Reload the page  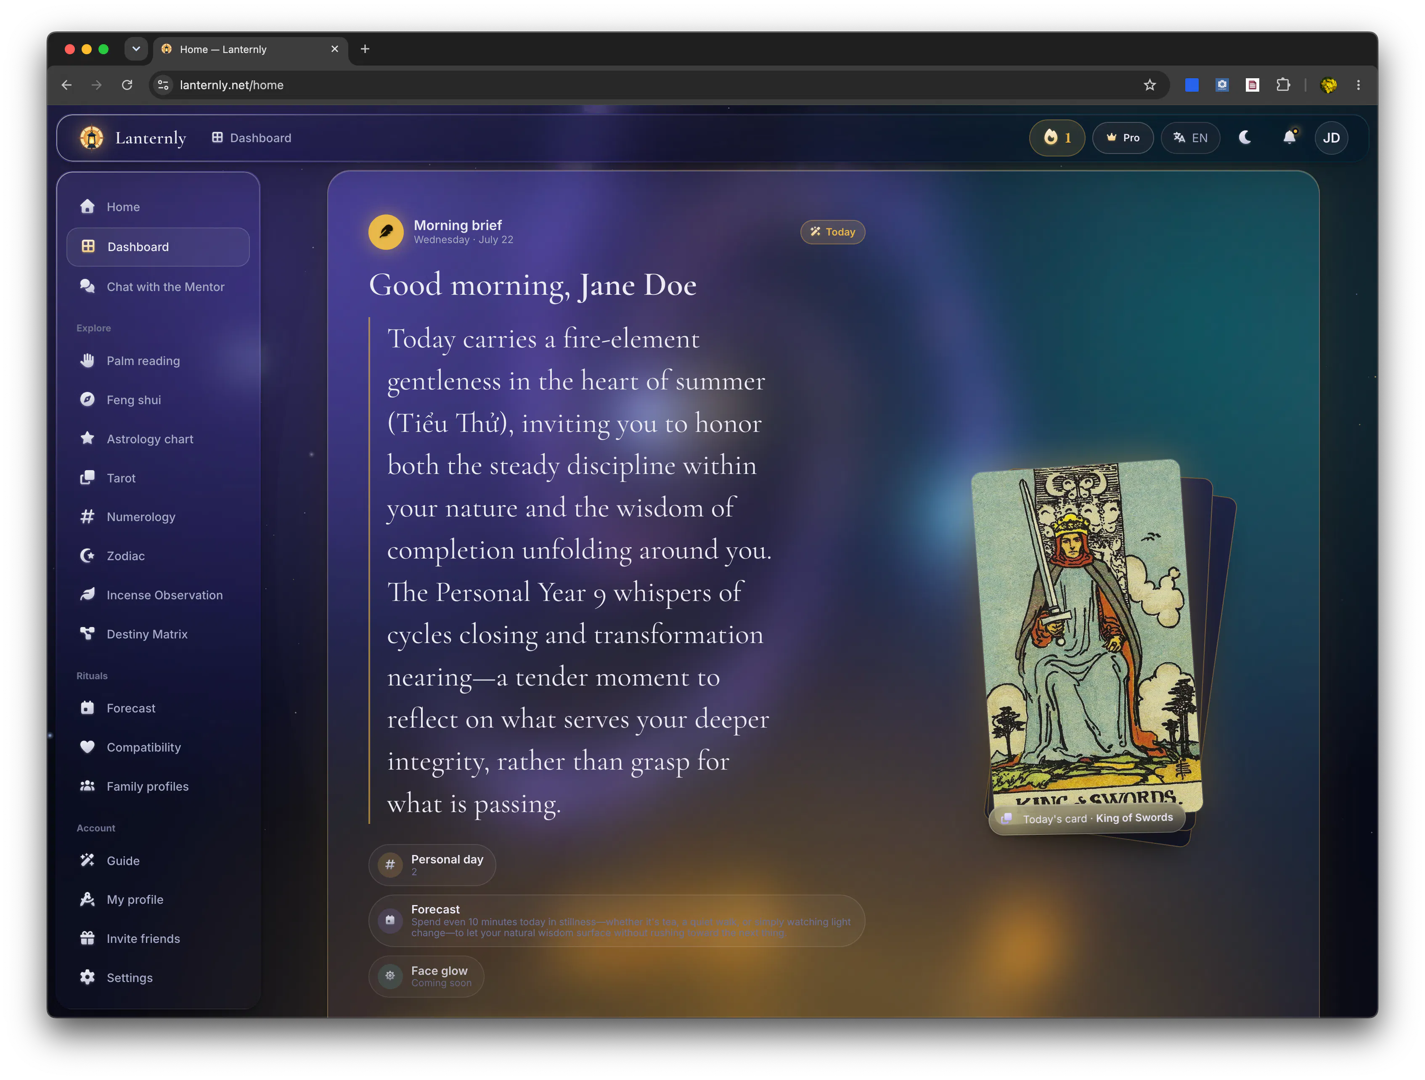coord(127,85)
